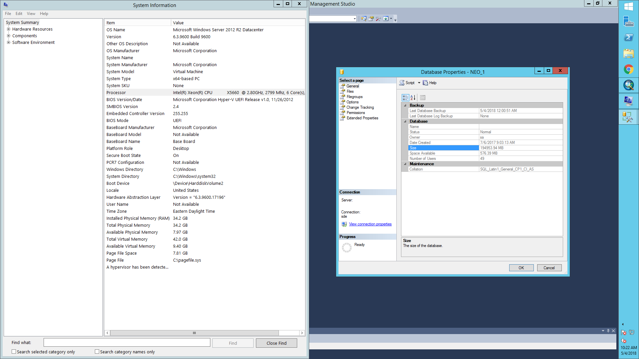The height and width of the screenshot is (359, 639).
Task: Sort property grid alphabetically
Action: 413,98
